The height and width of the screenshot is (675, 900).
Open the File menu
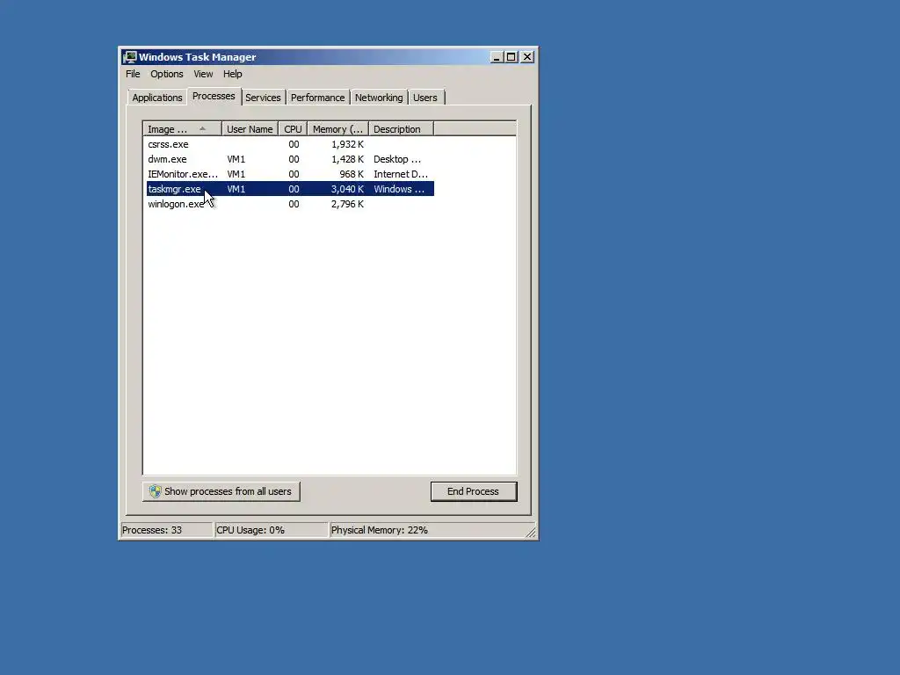tap(133, 74)
